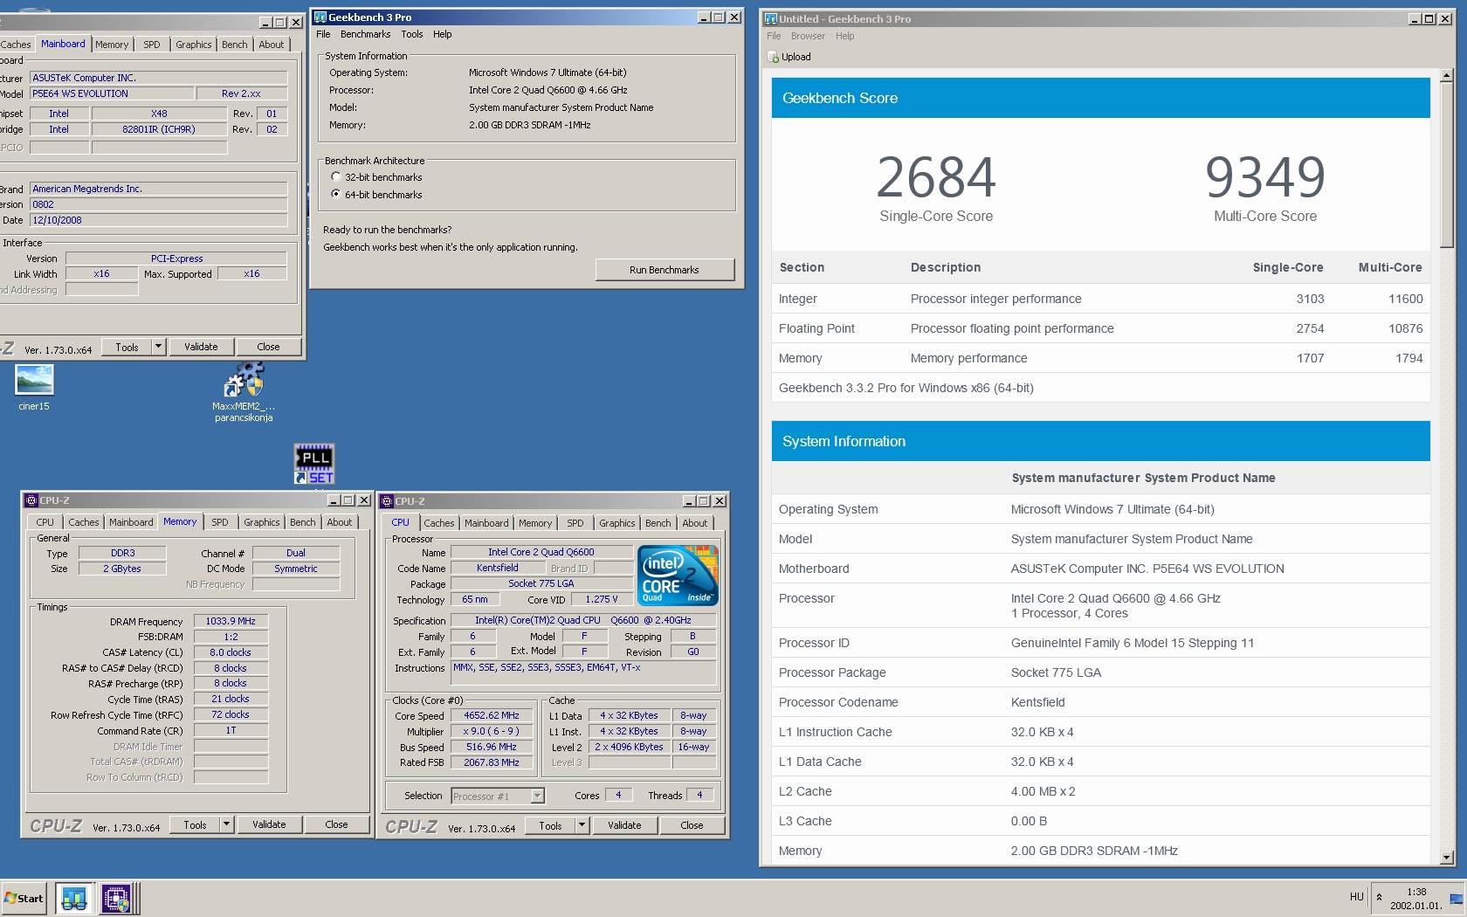Image resolution: width=1467 pixels, height=917 pixels.
Task: Click the Core Speed value 4652.62 MHz
Action: point(492,715)
